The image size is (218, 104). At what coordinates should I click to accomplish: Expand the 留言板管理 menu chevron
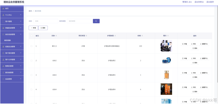click(x=21, y=72)
